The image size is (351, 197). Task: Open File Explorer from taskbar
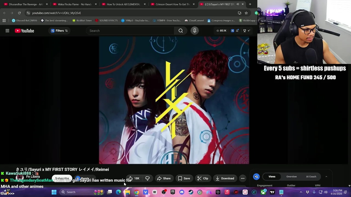[x=128, y=192]
